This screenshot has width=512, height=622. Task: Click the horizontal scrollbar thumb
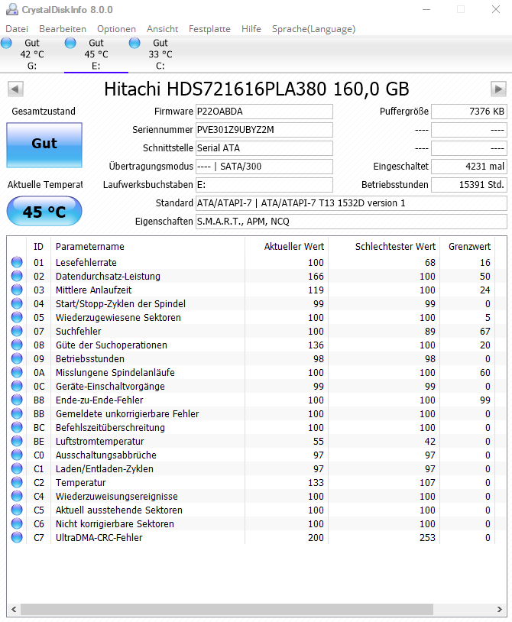tap(227, 609)
